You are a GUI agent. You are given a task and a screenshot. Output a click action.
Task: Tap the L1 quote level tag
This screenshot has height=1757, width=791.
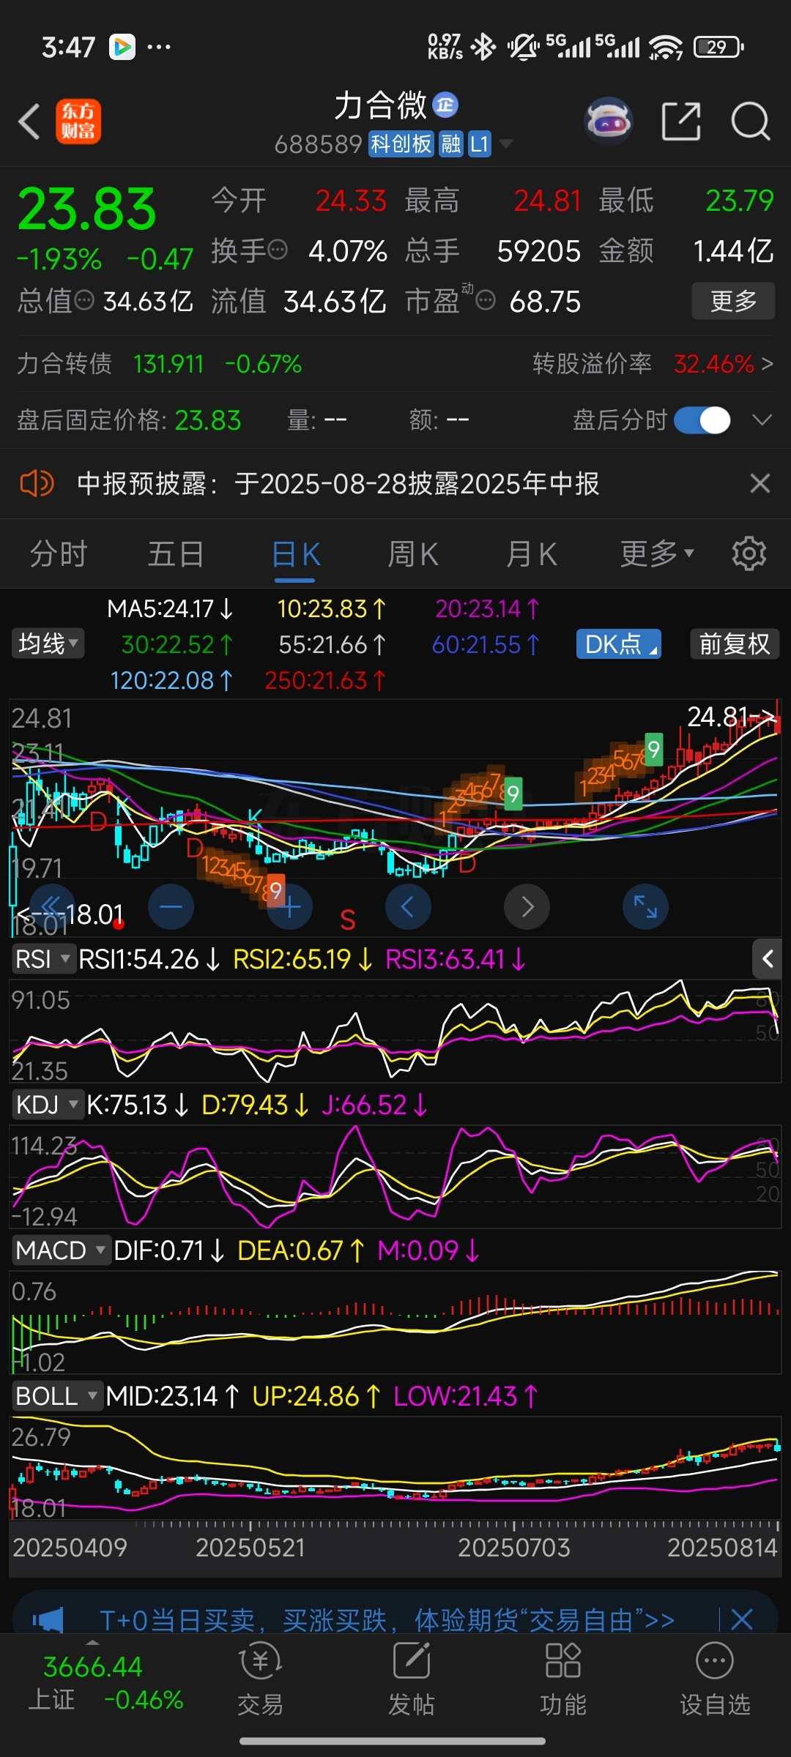(479, 144)
